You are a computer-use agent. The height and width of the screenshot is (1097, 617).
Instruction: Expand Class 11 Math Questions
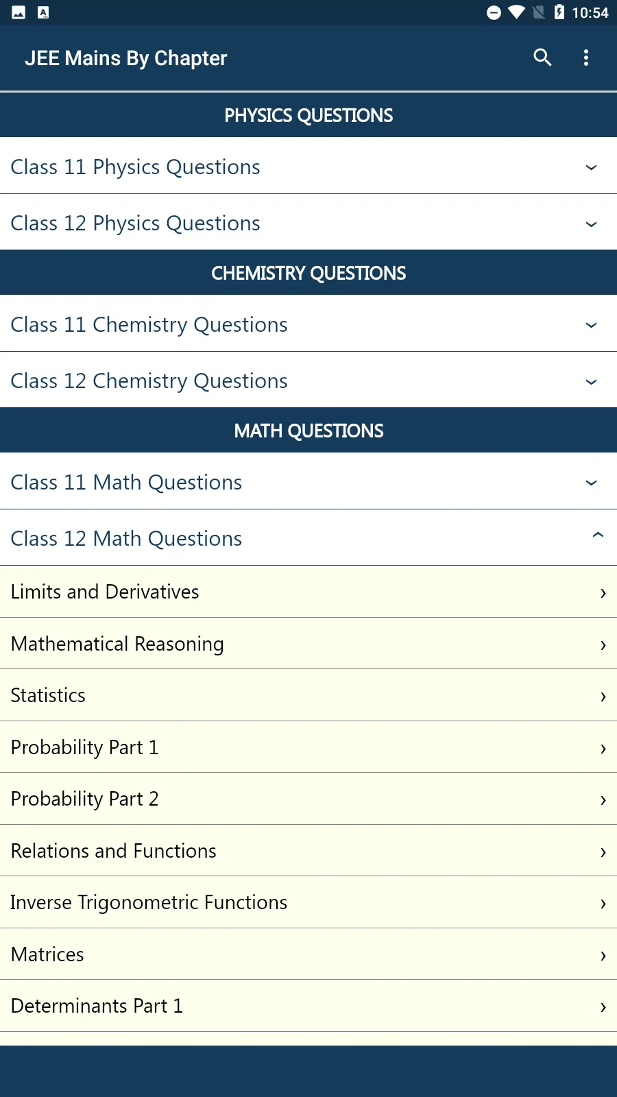click(x=308, y=482)
